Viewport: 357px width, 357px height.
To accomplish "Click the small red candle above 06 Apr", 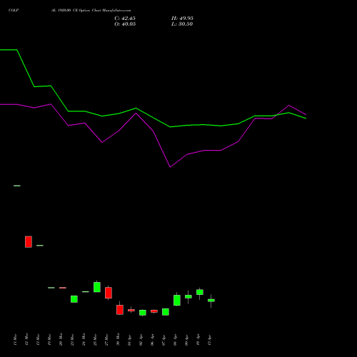I will [x=154, y=311].
